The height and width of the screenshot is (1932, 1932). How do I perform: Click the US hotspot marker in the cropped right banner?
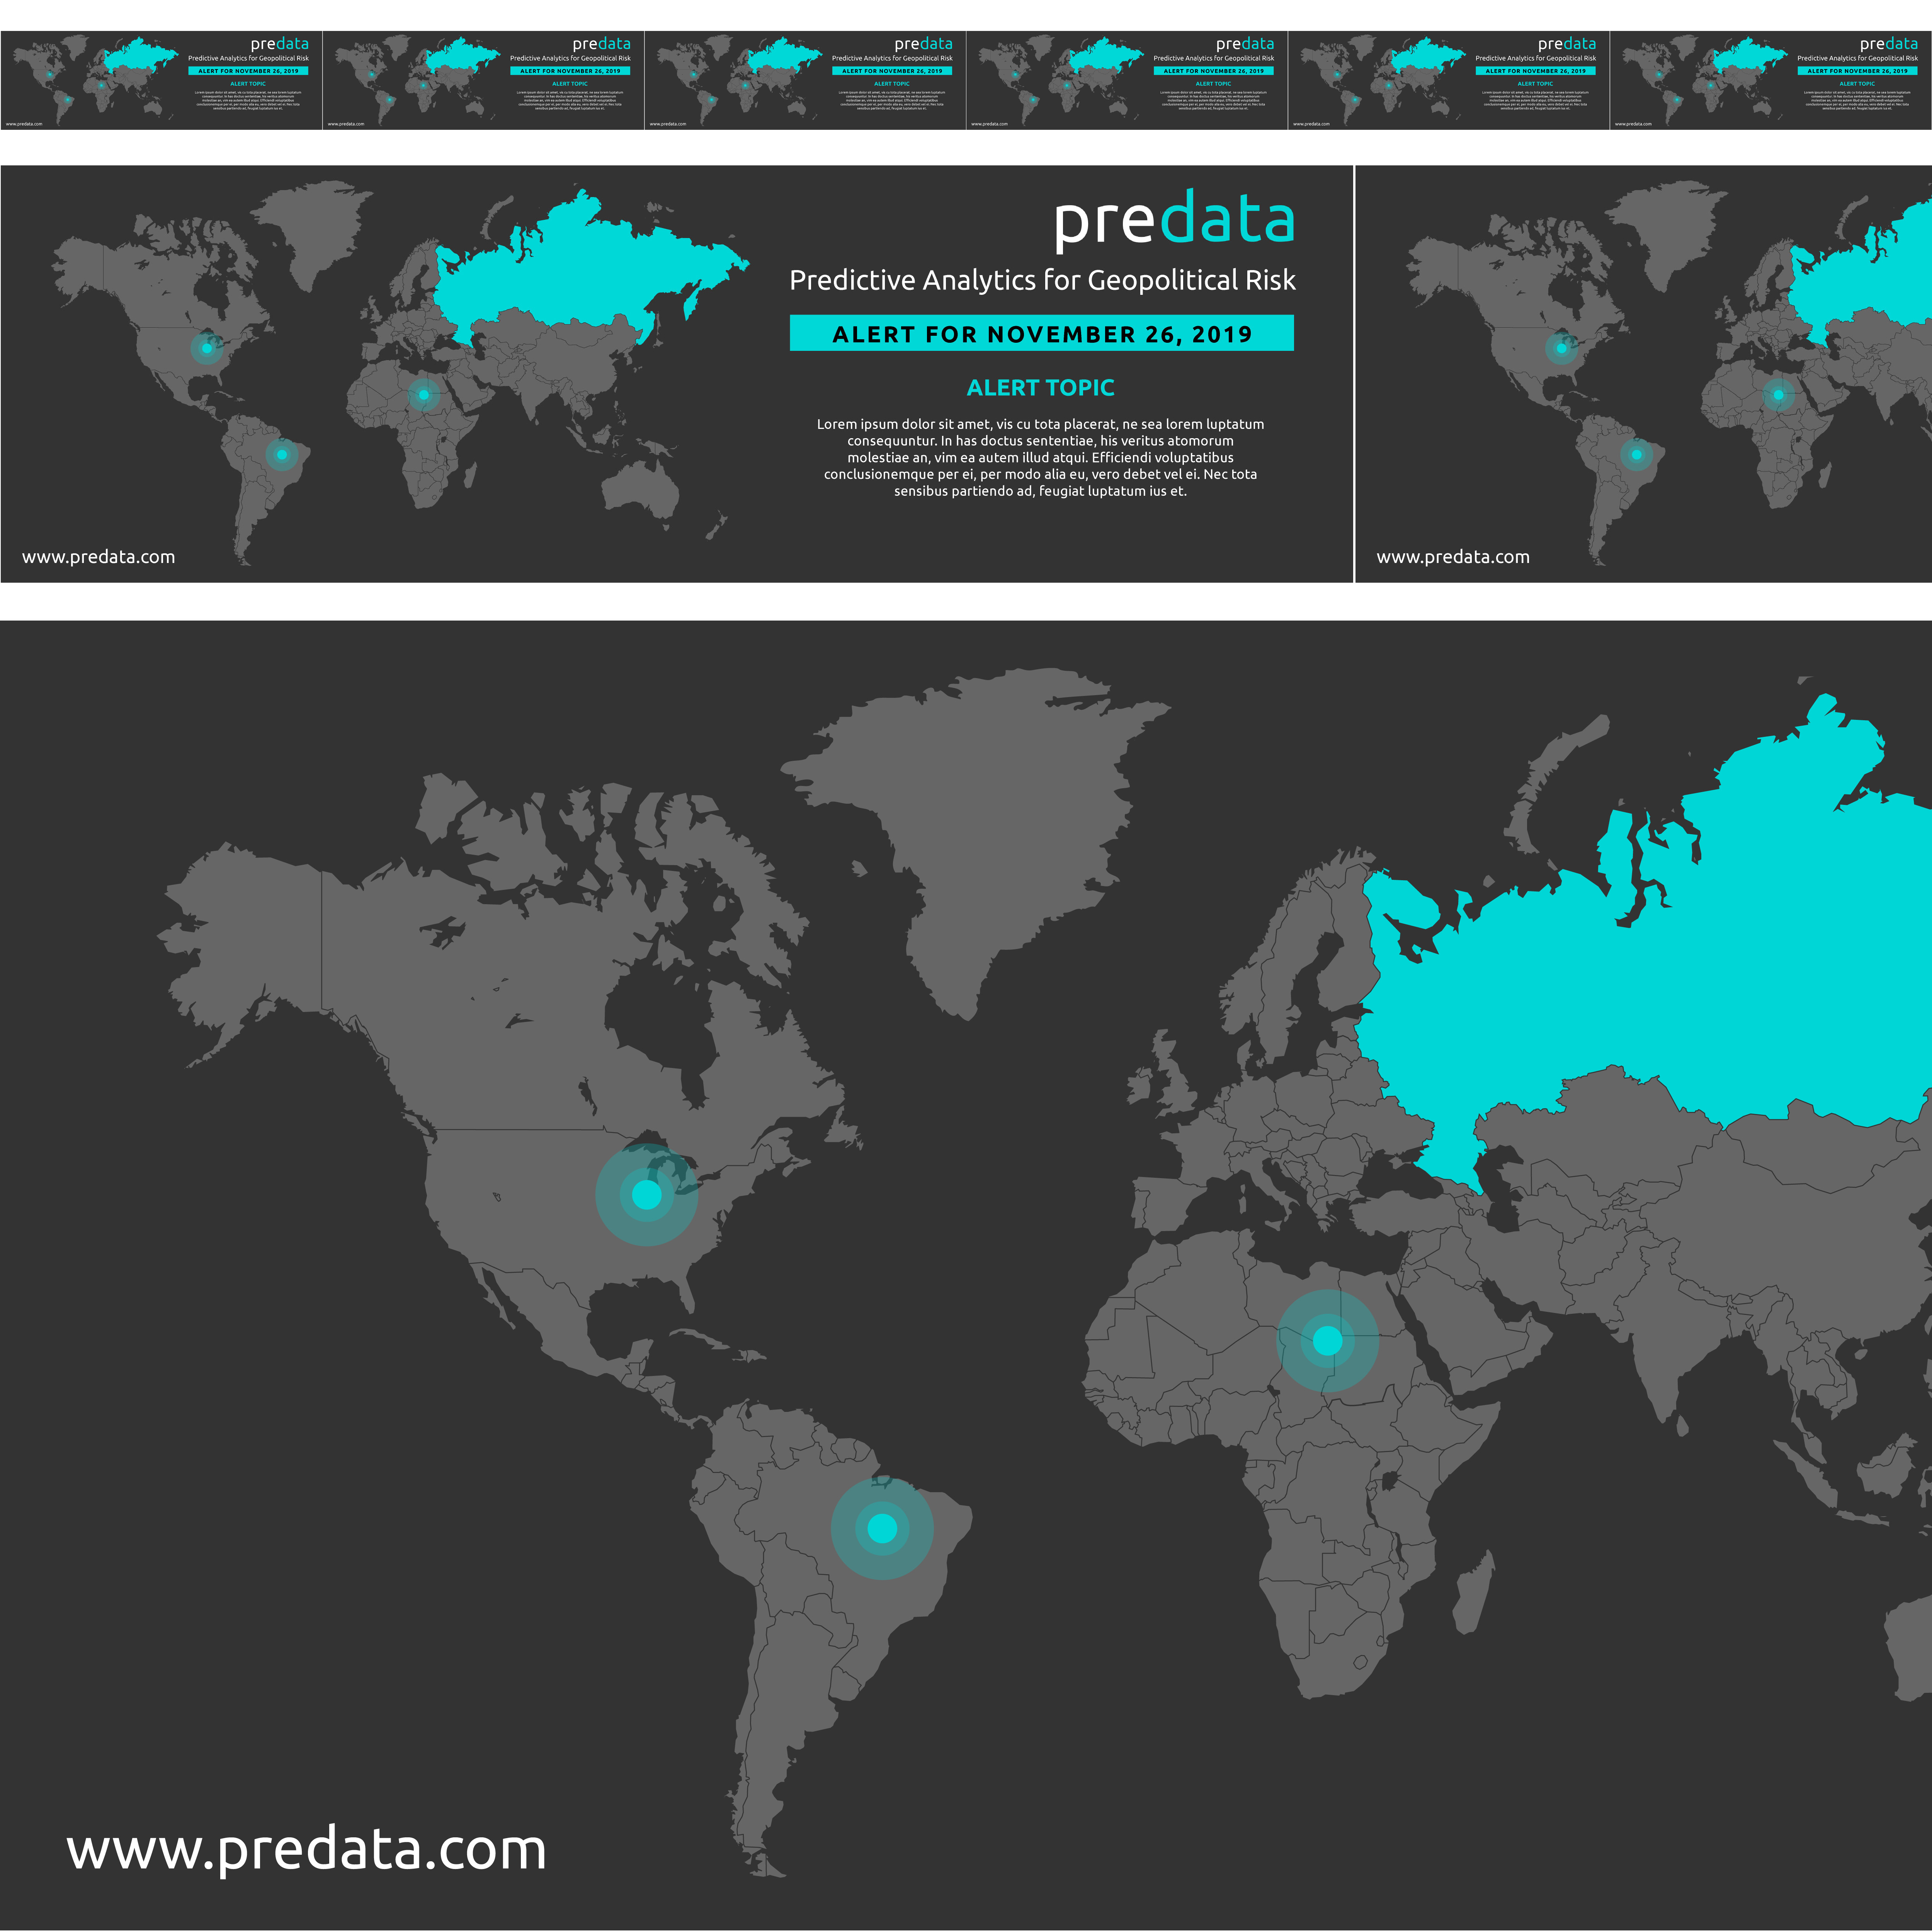(x=1561, y=348)
